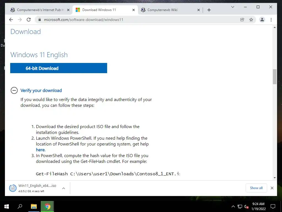Click the Chrome taskbar icon
The image size is (282, 212).
[x=47, y=206]
